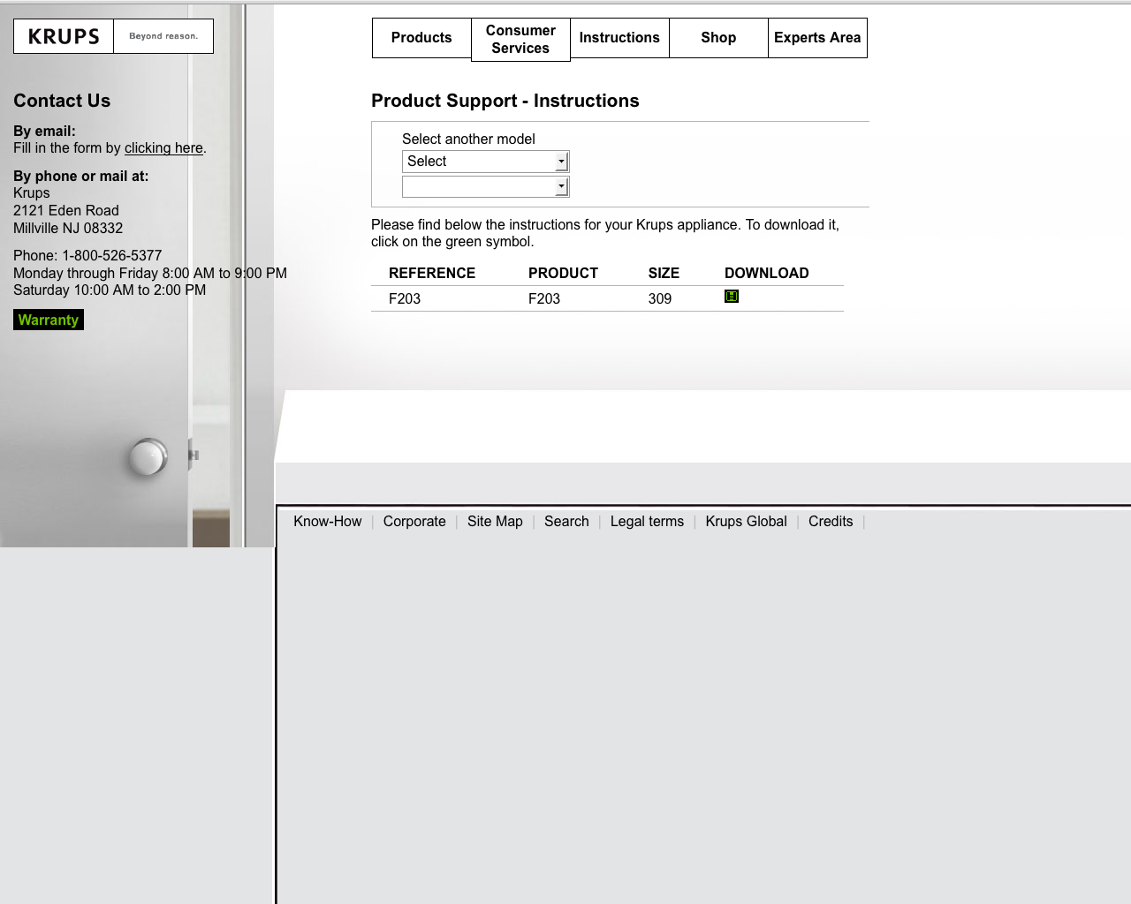
Task: Click the 'Beyond reason.' tagline banner
Action: point(163,36)
